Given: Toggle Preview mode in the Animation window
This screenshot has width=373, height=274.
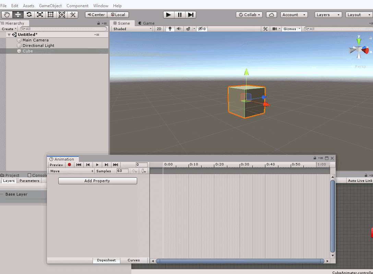Looking at the screenshot, I should click(56, 165).
